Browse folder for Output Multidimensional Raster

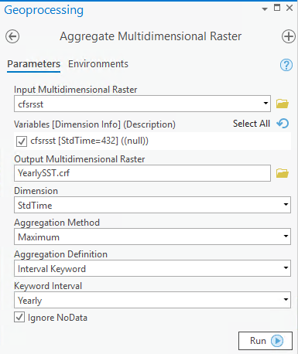[283, 173]
